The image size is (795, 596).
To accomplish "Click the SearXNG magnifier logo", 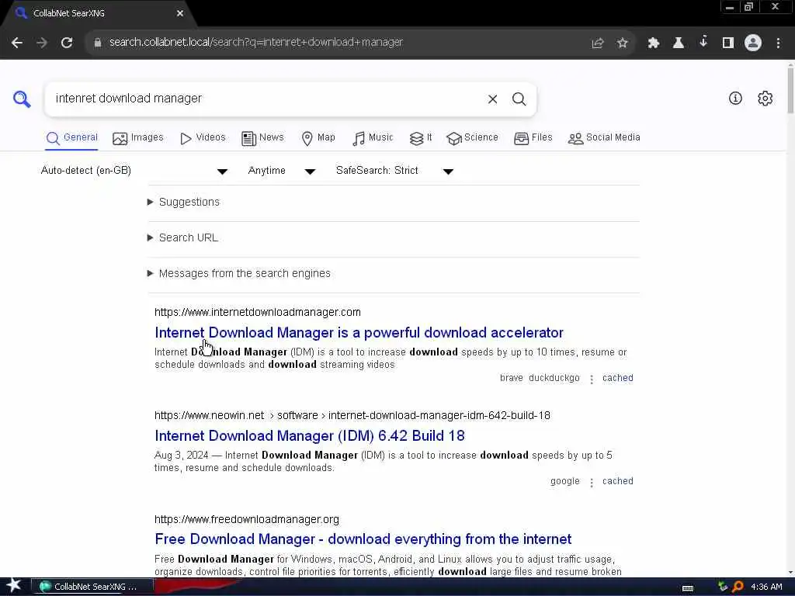I will [22, 99].
